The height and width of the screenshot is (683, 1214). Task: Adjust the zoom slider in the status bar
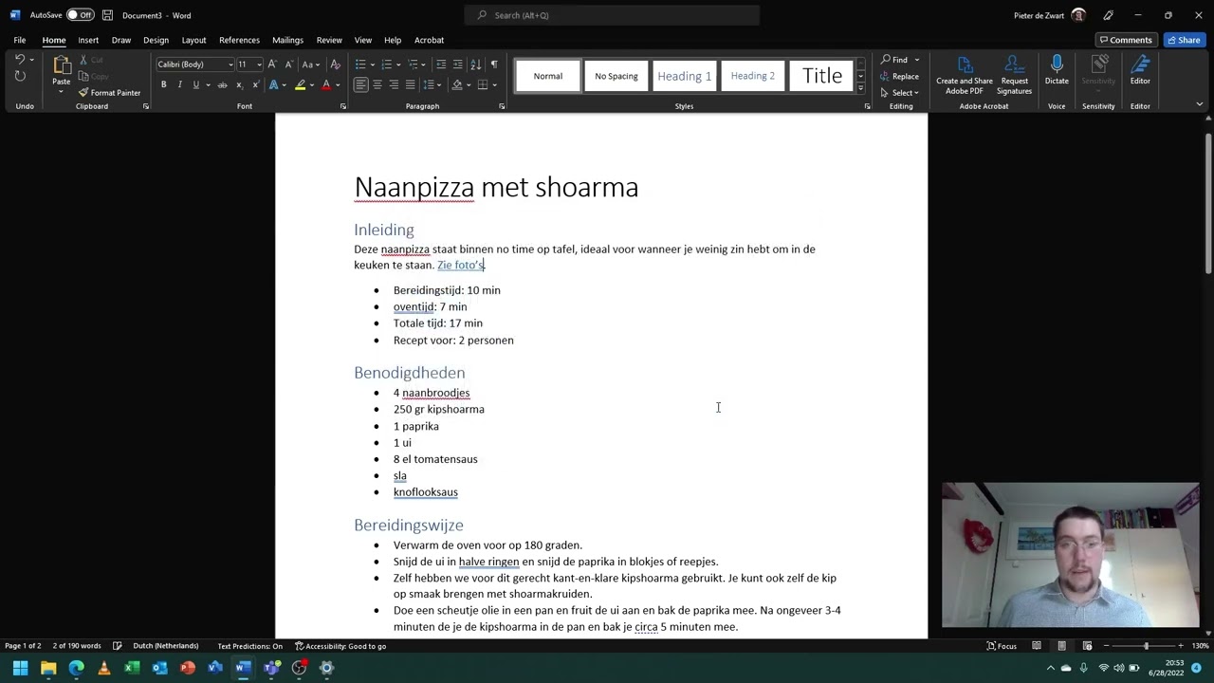pos(1146,646)
